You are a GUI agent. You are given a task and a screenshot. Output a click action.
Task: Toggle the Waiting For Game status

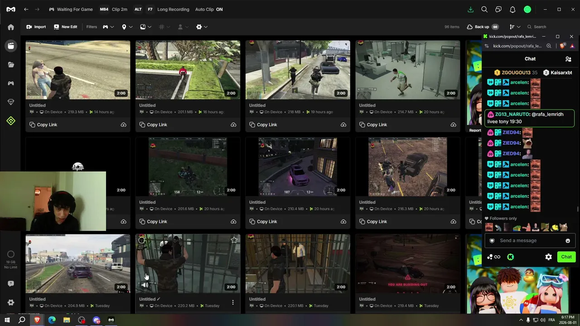(71, 9)
